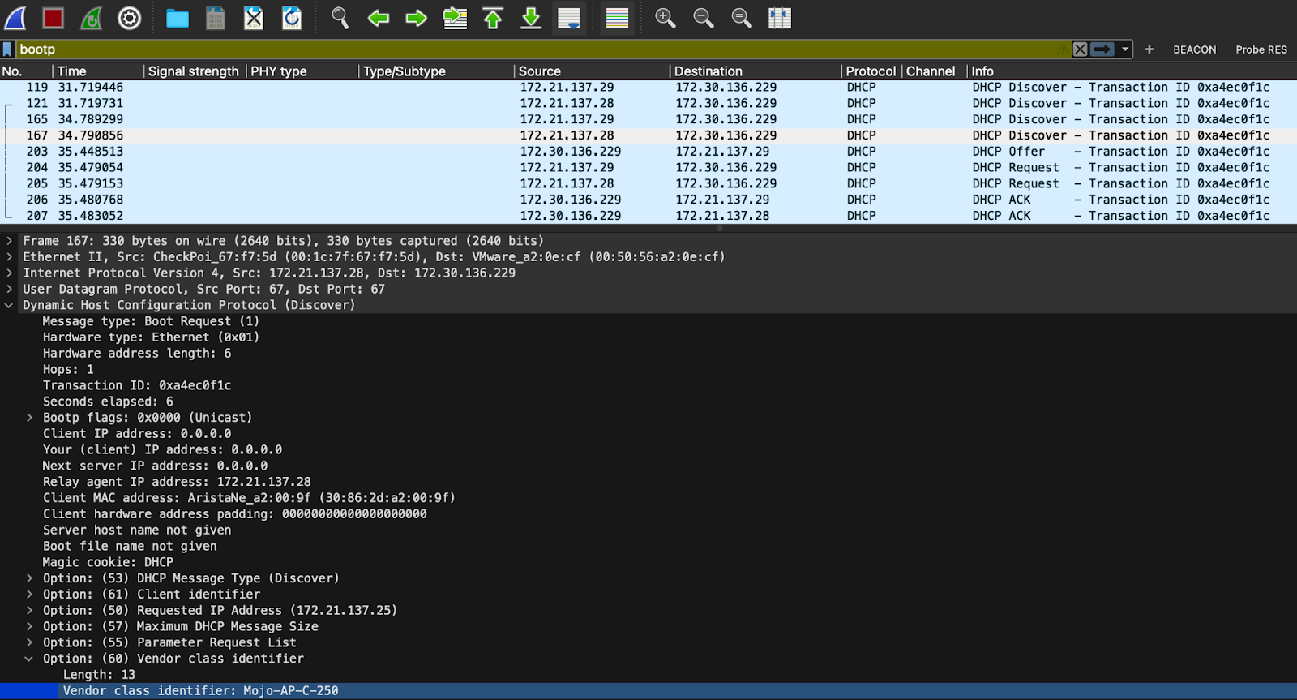Close the capture file X icon

(254, 18)
